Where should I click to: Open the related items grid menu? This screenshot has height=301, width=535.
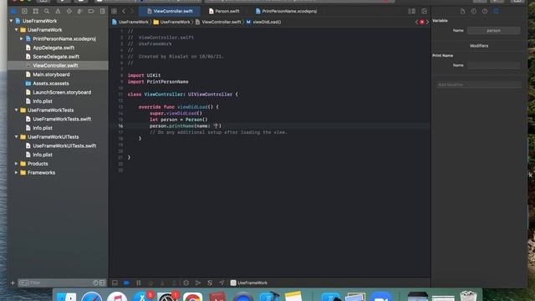(x=114, y=11)
